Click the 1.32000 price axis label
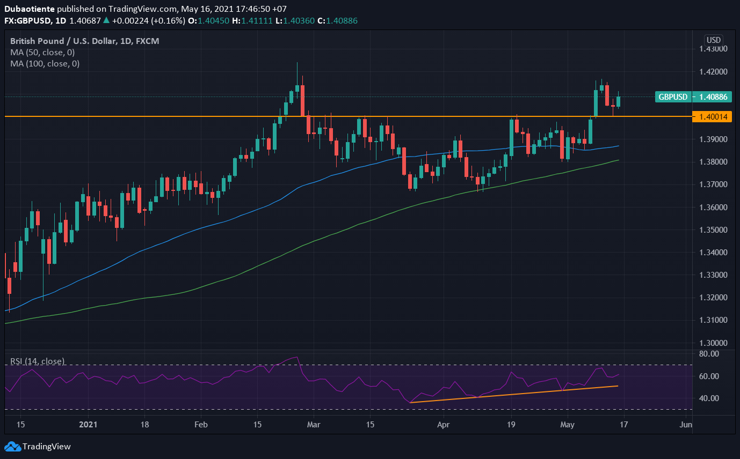Image resolution: width=740 pixels, height=459 pixels. [713, 298]
